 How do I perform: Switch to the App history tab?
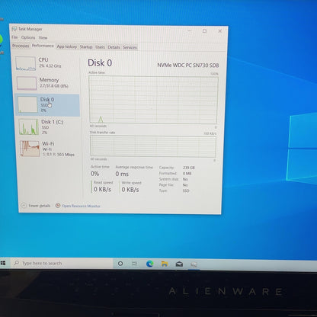(x=66, y=46)
